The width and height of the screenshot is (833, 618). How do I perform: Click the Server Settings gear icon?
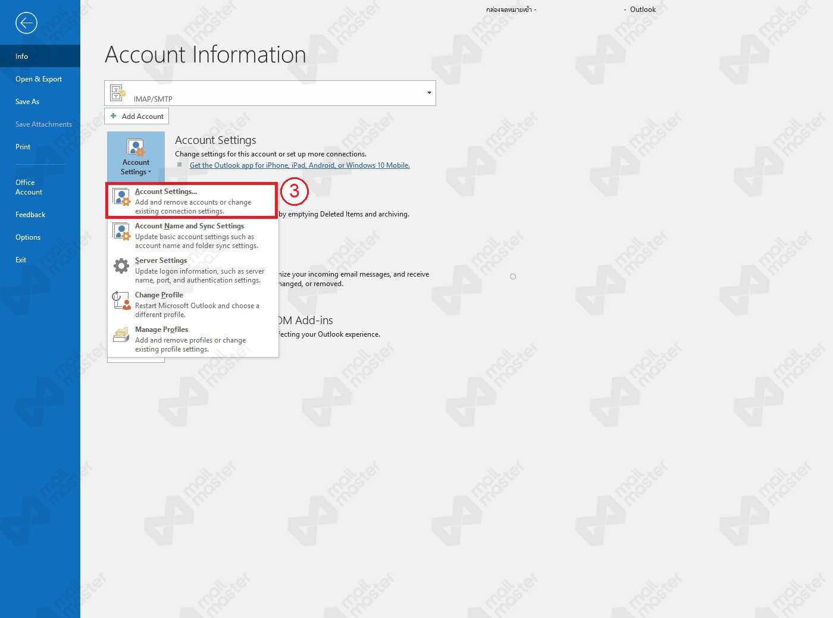(x=121, y=266)
